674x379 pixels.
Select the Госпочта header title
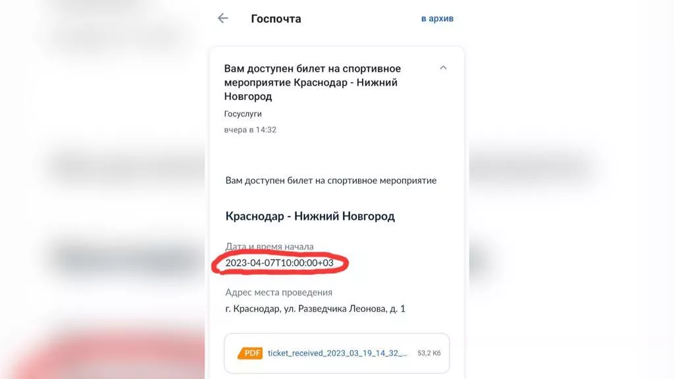(x=276, y=18)
